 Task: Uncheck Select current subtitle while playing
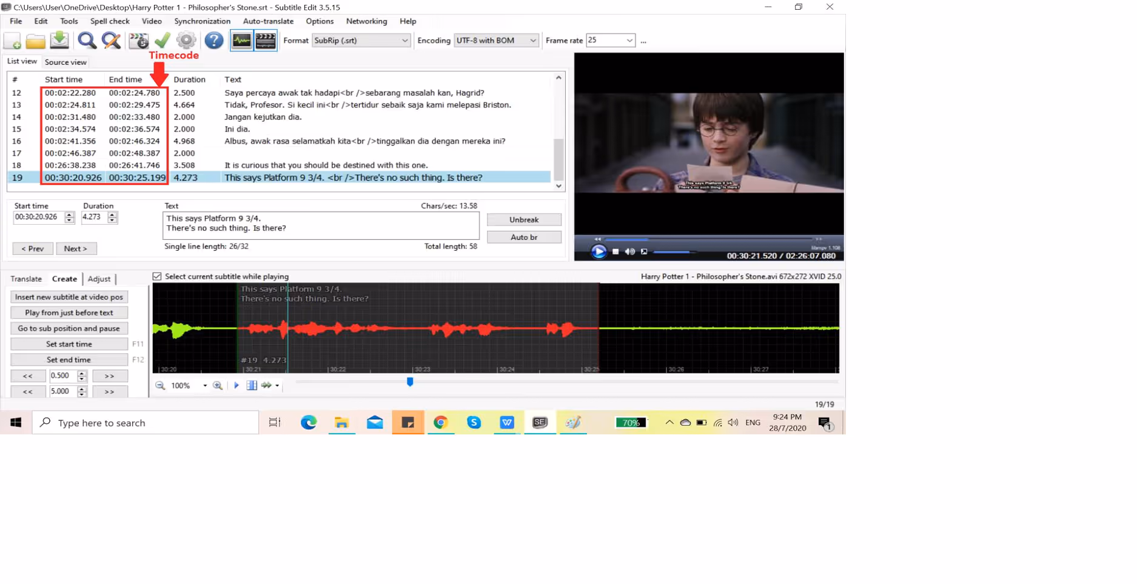pyautogui.click(x=157, y=277)
